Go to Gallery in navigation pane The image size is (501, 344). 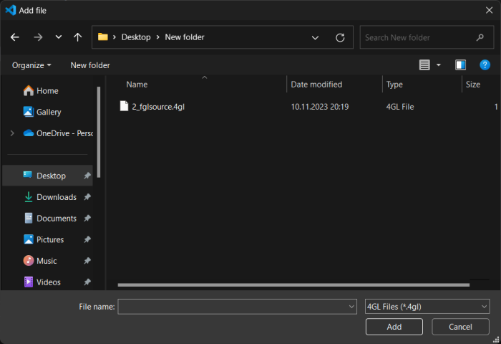pos(48,112)
